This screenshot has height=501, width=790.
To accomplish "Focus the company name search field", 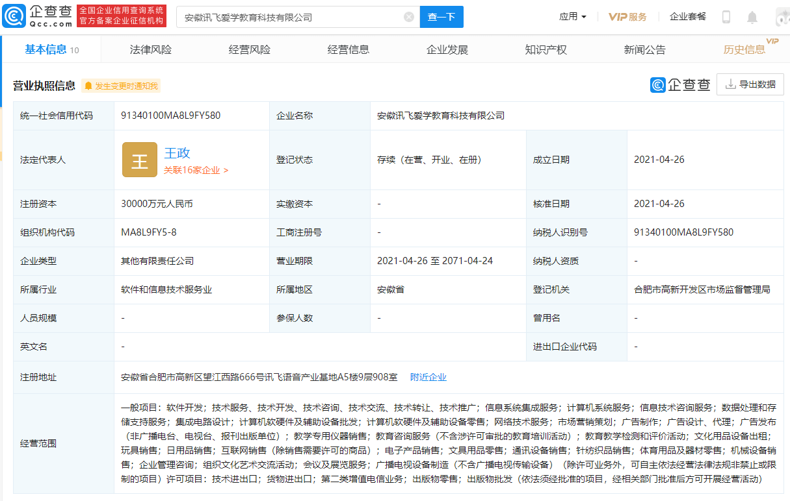I will 291,18.
